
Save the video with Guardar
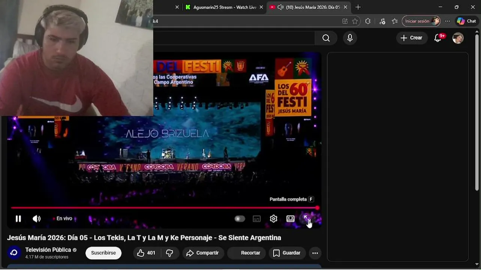click(x=287, y=253)
